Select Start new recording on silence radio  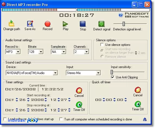(x=102, y=51)
